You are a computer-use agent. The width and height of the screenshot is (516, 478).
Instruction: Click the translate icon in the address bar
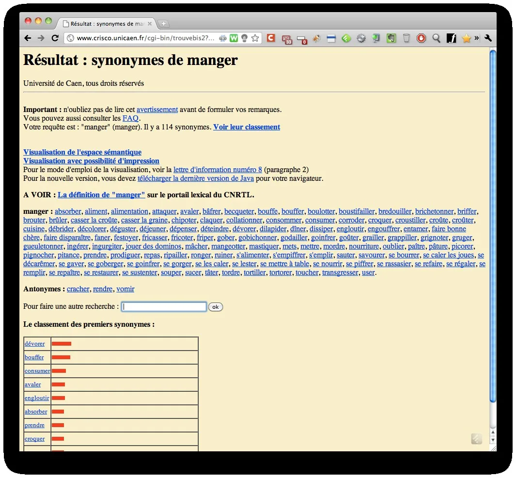click(x=223, y=38)
